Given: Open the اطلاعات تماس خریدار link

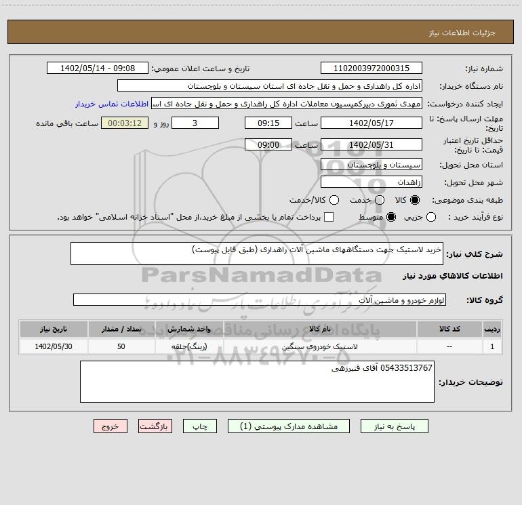Looking at the screenshot, I should click(112, 104).
